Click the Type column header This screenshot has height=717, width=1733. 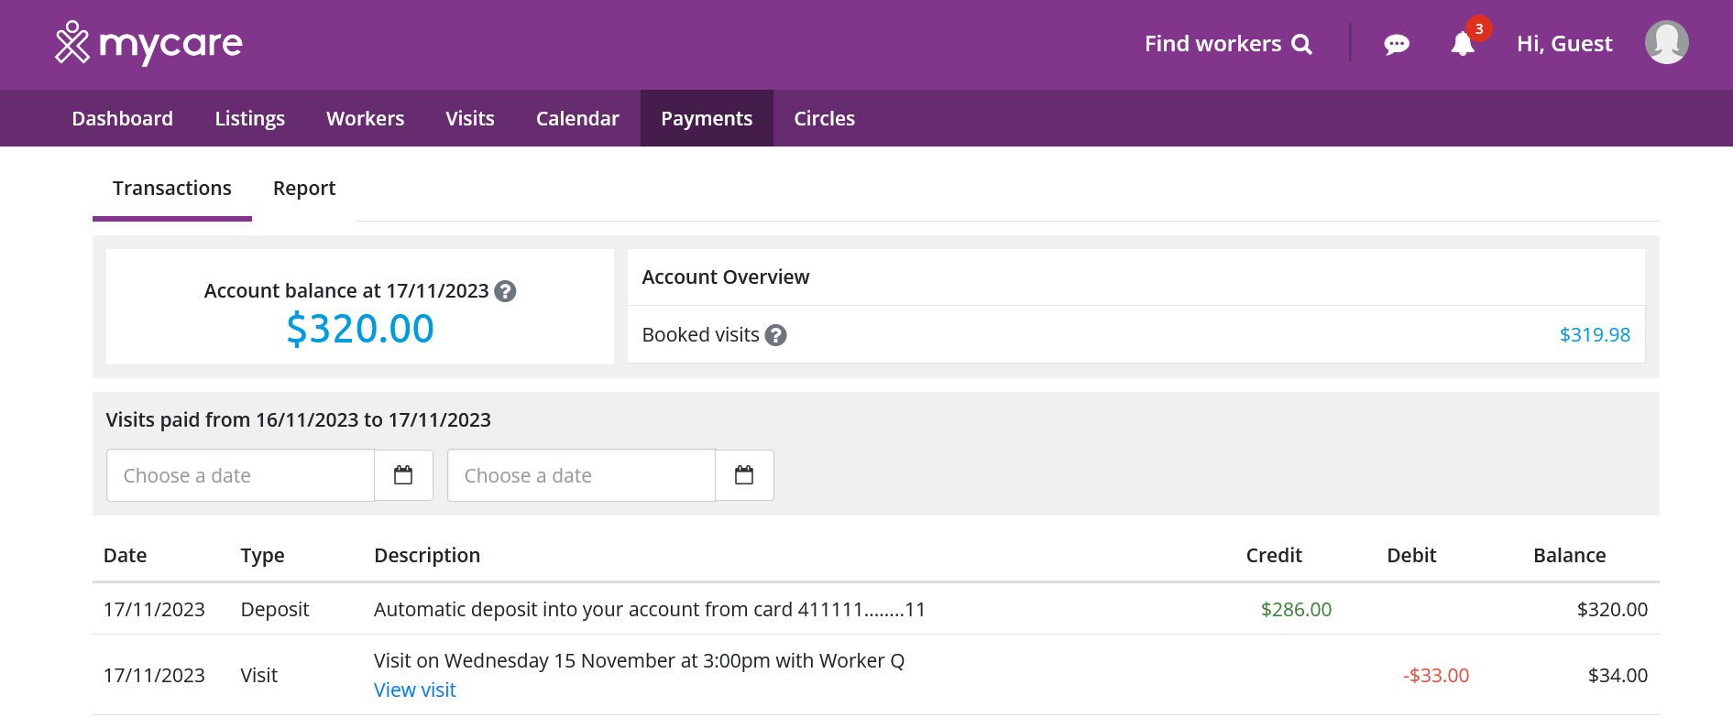pos(262,556)
